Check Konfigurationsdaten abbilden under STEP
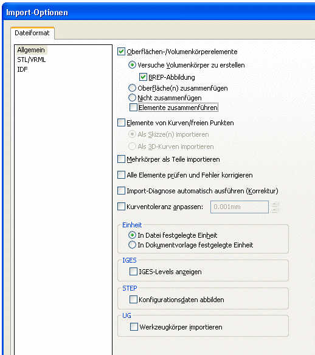This screenshot has height=355, width=315. (133, 300)
